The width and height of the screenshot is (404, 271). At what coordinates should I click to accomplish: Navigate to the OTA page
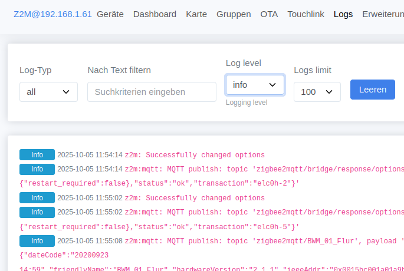tap(269, 14)
